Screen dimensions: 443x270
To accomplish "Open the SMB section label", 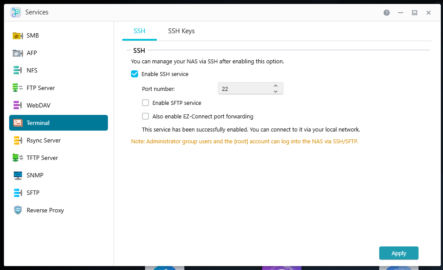I will (33, 35).
